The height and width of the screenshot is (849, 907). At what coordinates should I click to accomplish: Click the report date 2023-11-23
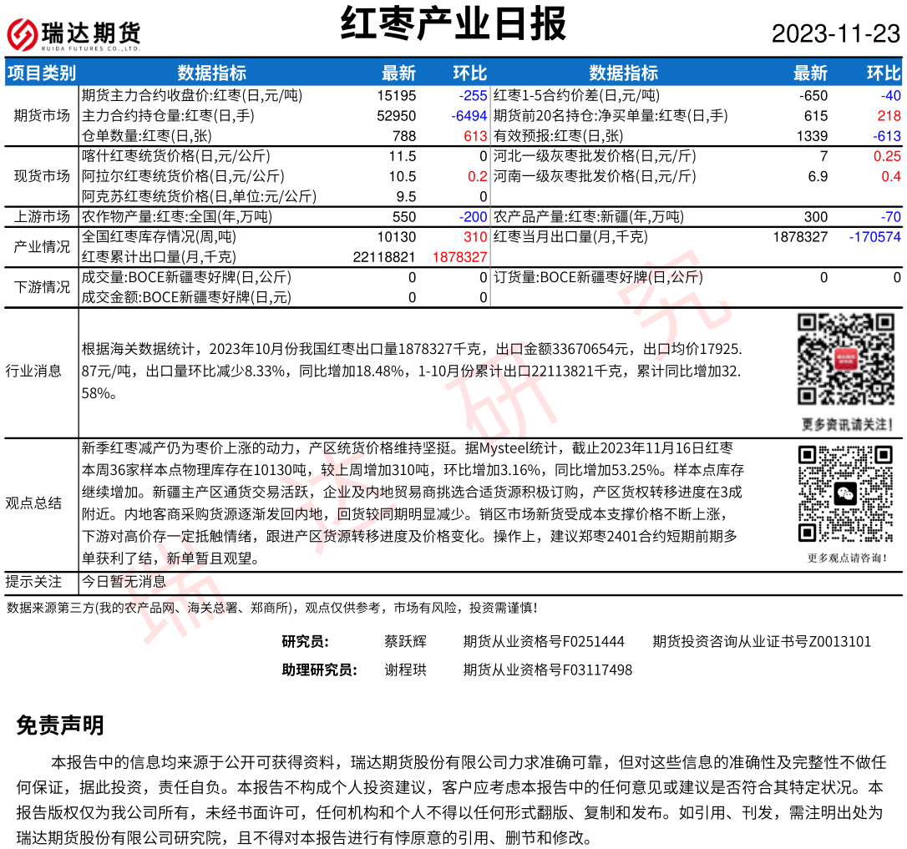[835, 33]
